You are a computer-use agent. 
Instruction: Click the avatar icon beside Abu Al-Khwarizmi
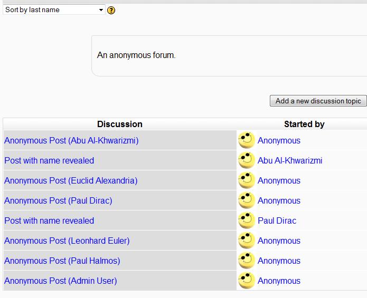247,160
